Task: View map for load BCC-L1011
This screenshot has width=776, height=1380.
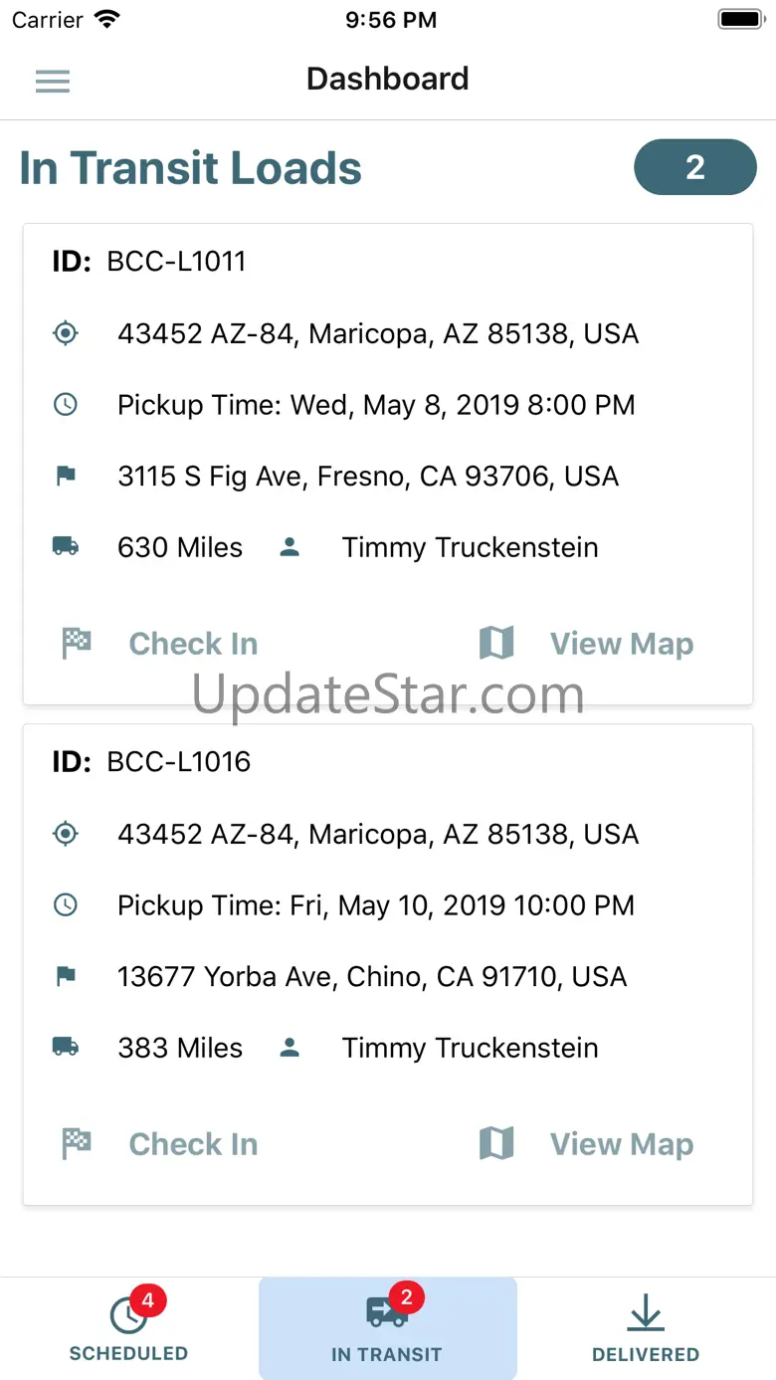Action: pos(587,644)
